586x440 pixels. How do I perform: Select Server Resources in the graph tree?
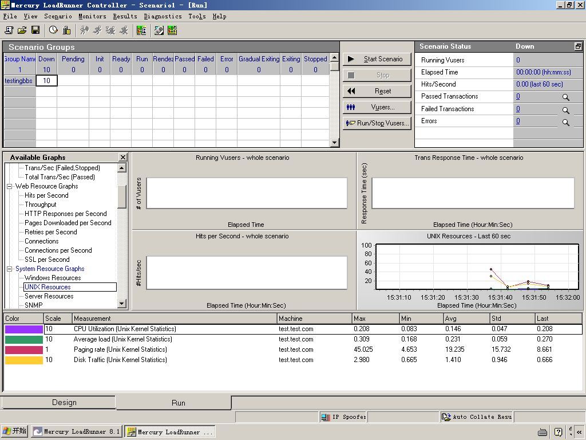click(x=49, y=296)
